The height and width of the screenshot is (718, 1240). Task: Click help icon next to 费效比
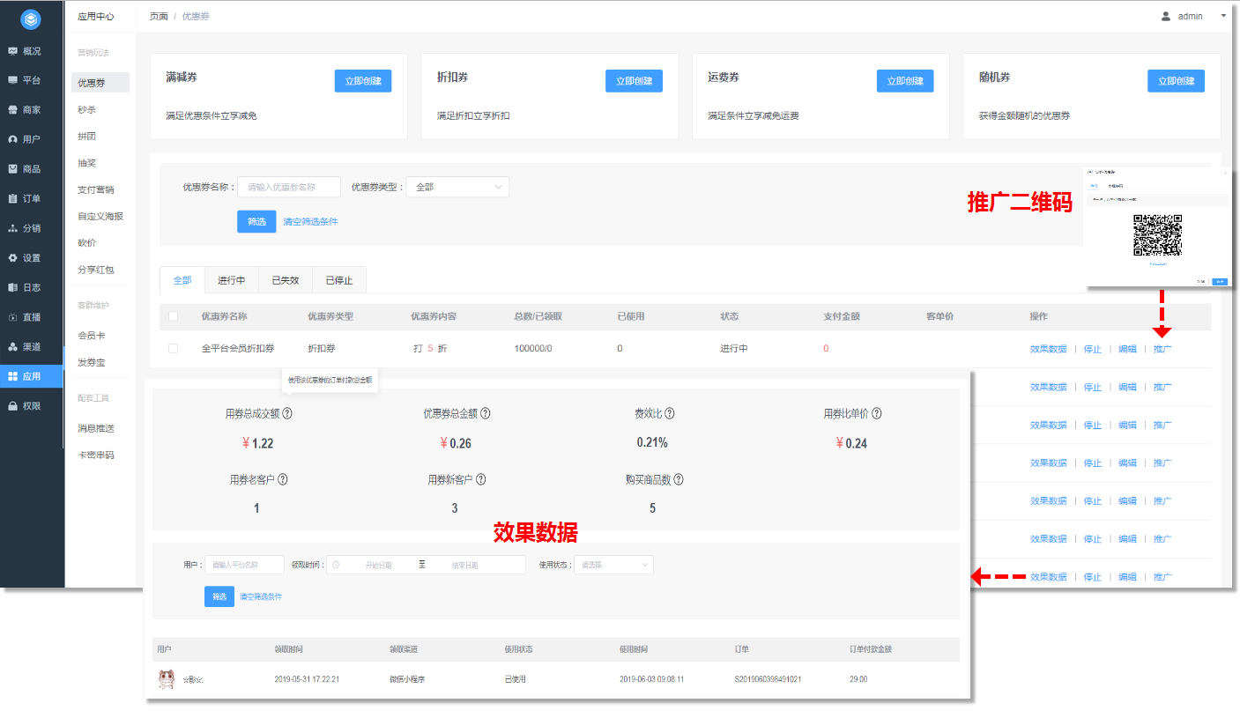[x=670, y=413]
